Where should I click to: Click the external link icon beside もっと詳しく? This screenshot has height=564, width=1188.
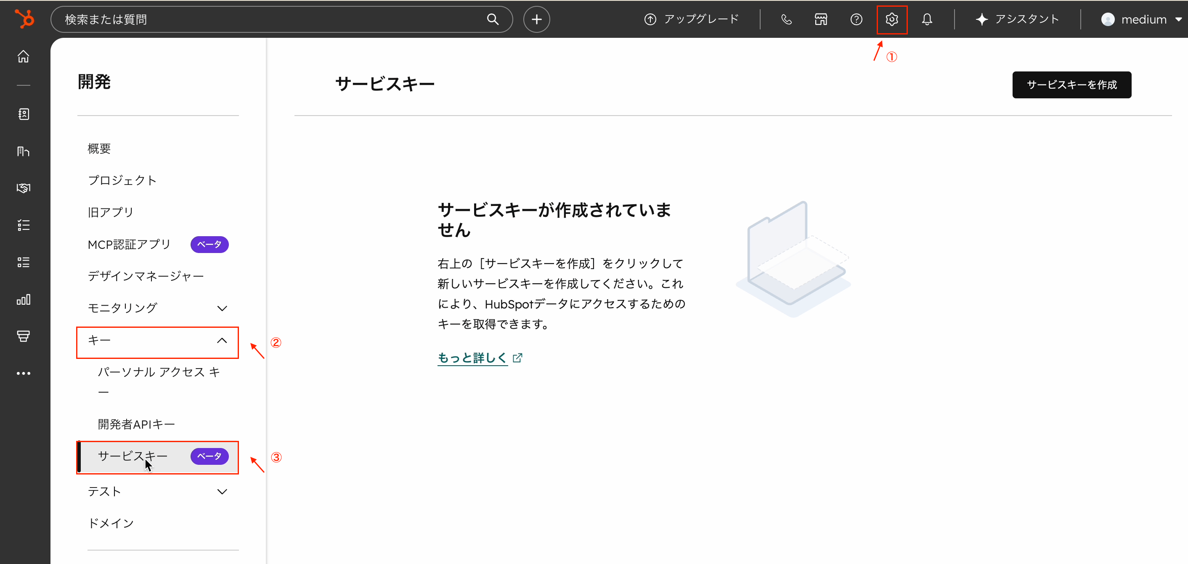tap(517, 358)
